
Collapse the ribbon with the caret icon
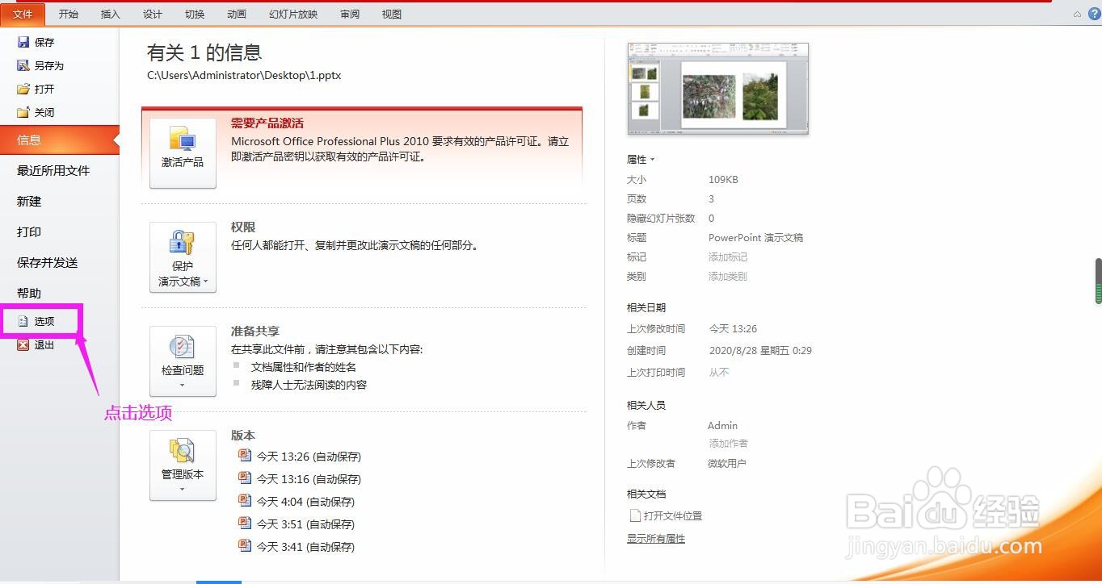1077,15
